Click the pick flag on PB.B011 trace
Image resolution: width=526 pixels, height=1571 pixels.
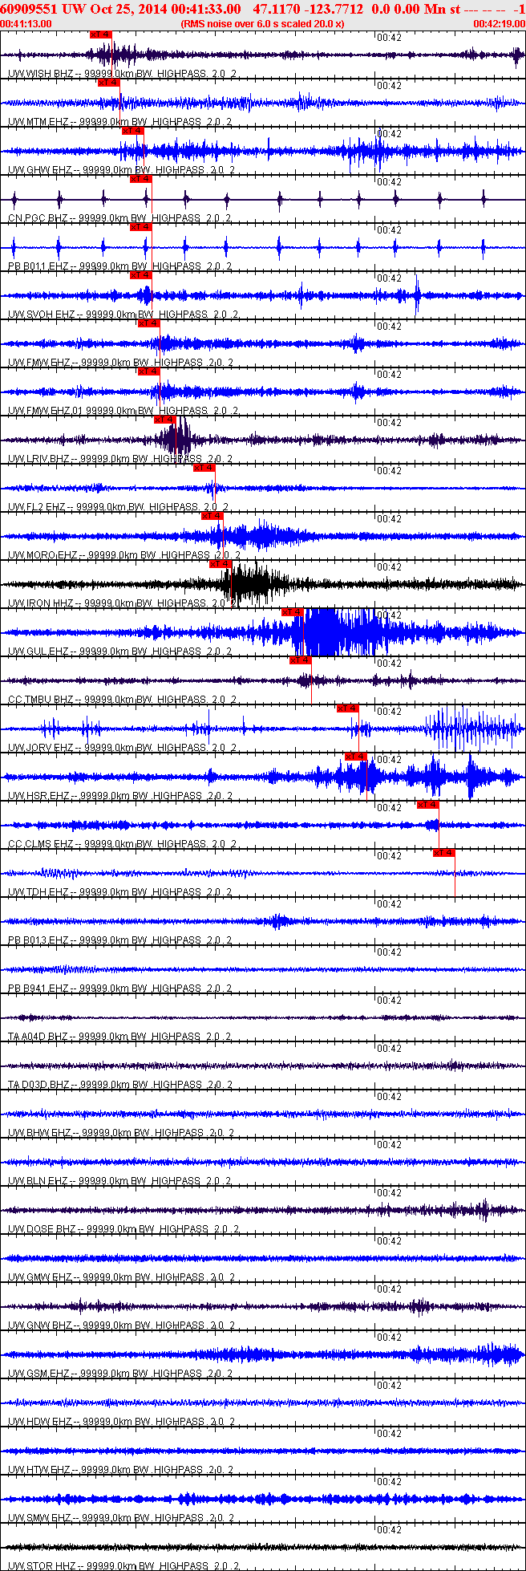click(140, 227)
